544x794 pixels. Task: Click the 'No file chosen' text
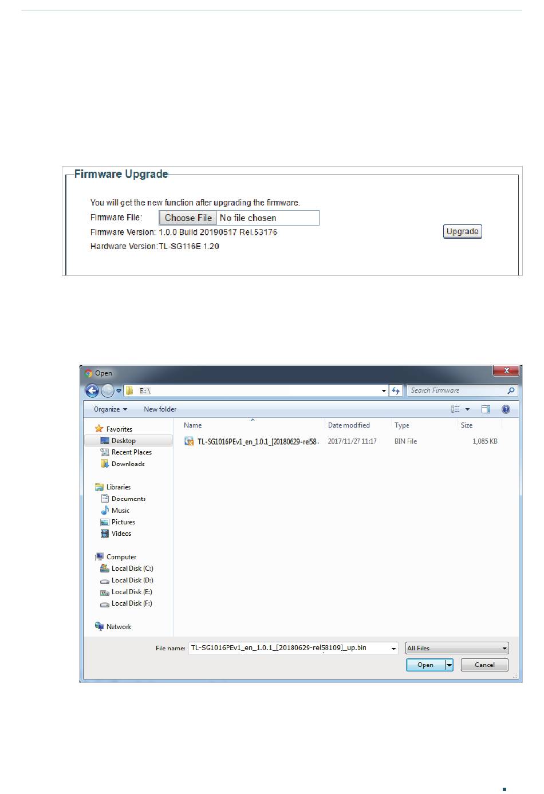[248, 218]
